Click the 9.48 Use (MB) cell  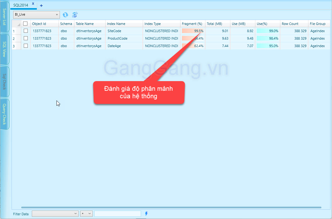[243, 38]
